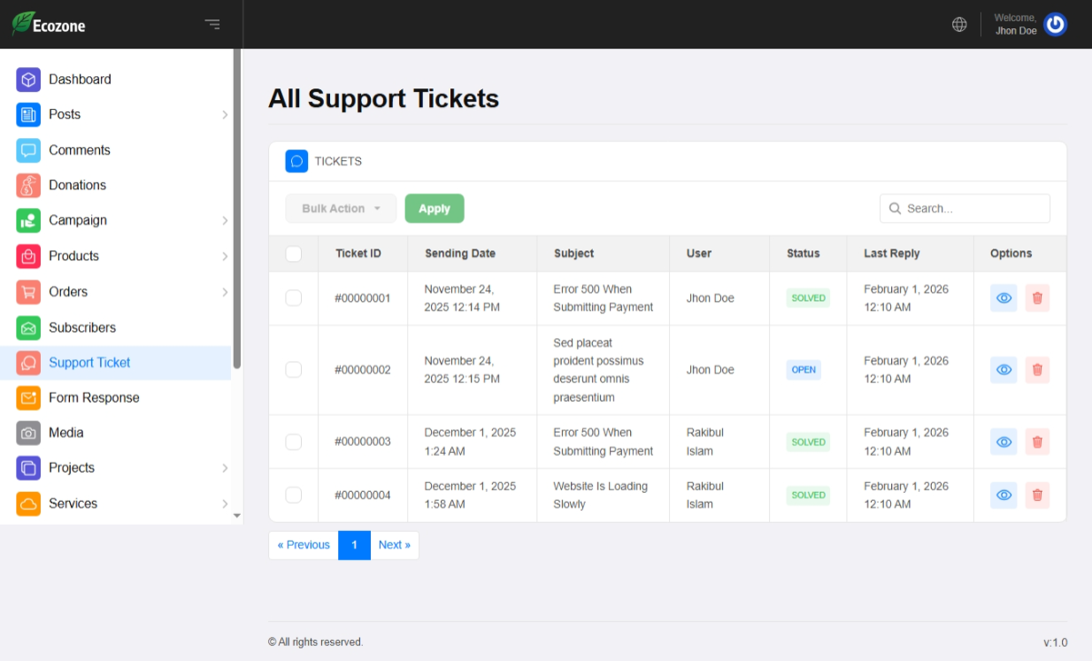Delete ticket #00000002 using trash icon

click(x=1037, y=370)
